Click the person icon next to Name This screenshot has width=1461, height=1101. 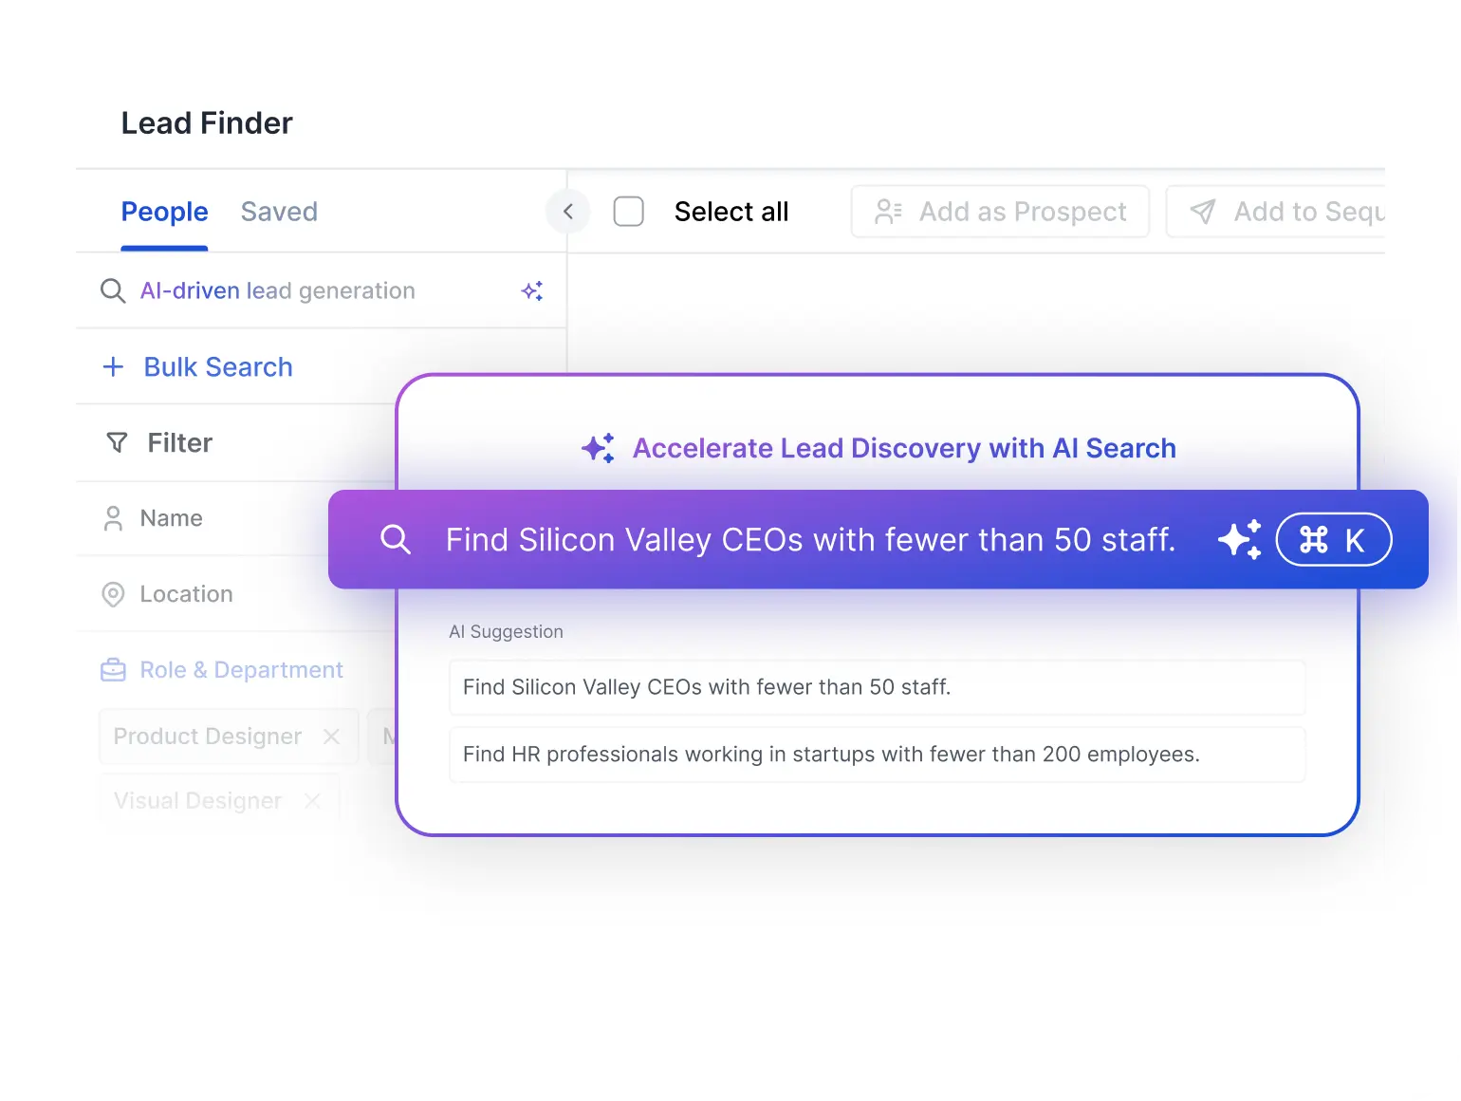click(113, 518)
